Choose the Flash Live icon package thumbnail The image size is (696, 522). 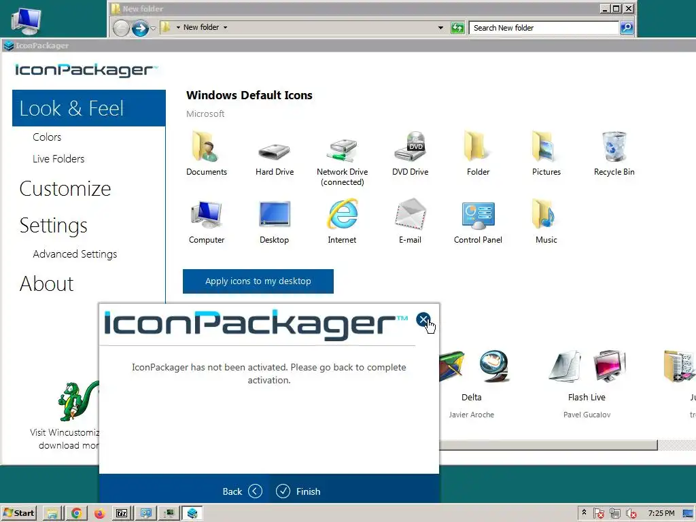(587, 366)
